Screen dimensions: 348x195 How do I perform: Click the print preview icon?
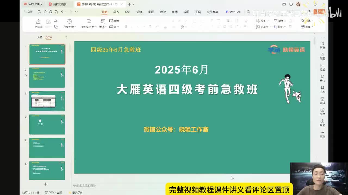(x=56, y=12)
